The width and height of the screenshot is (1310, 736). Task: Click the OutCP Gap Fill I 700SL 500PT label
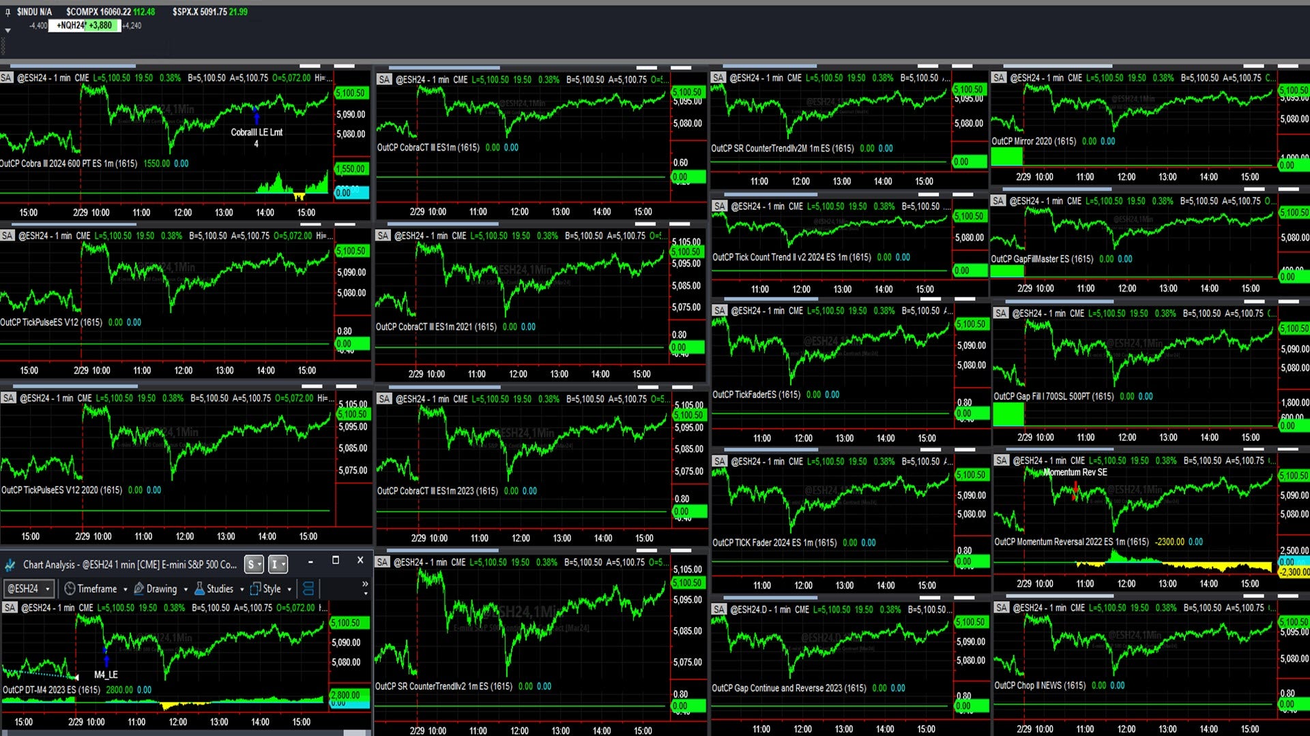point(1053,397)
